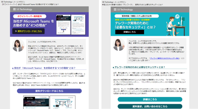Click blue 資料ダウンロードはこちら rounded button

pos(49,91)
